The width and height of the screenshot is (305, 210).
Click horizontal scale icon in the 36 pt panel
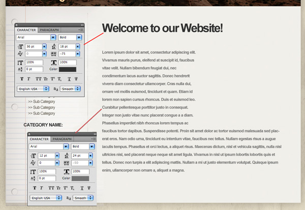click(54, 62)
